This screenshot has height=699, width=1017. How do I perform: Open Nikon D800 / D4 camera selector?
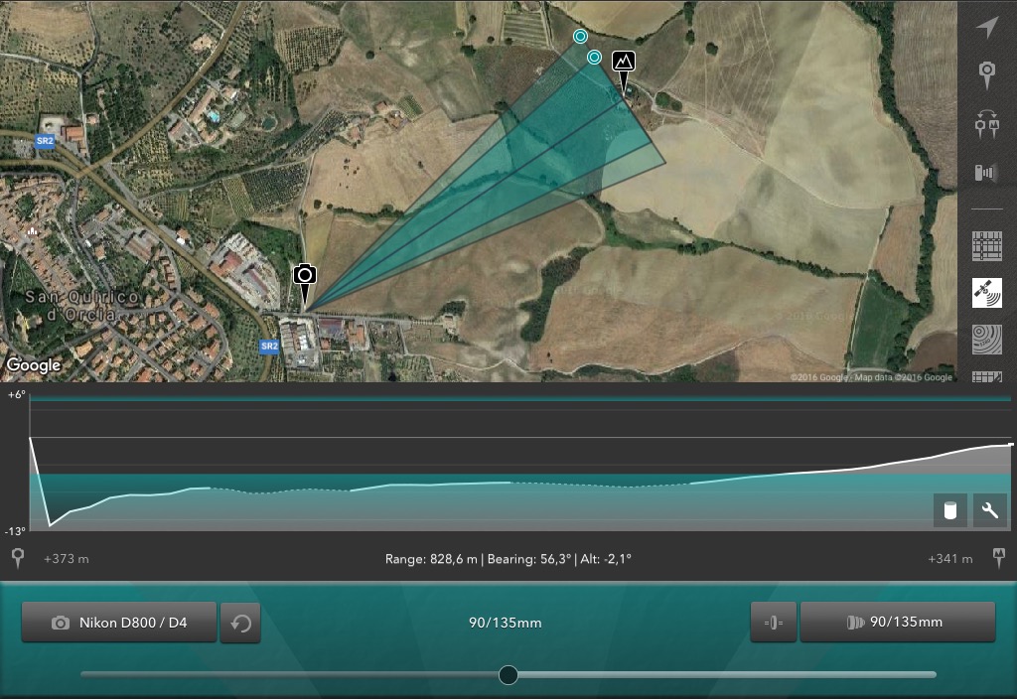119,623
